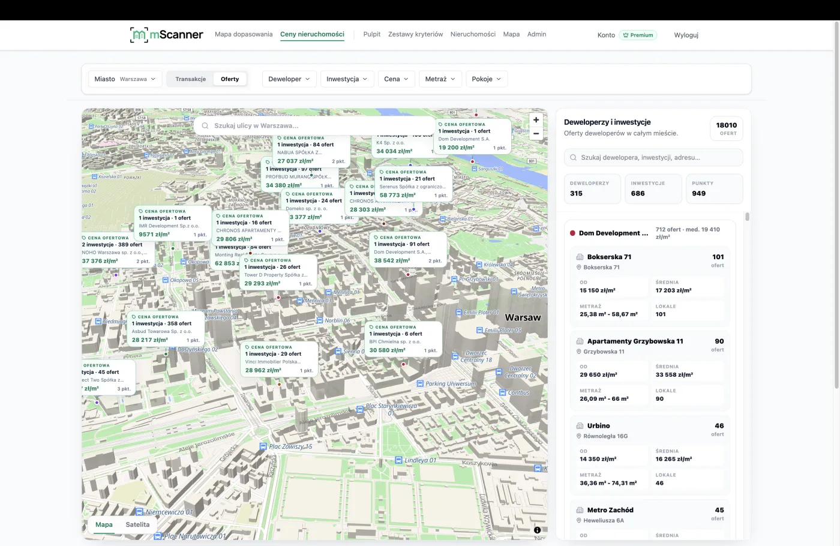Click the Norblin 06 bus stop icon
Image resolution: width=840 pixels, height=546 pixels.
320,320
